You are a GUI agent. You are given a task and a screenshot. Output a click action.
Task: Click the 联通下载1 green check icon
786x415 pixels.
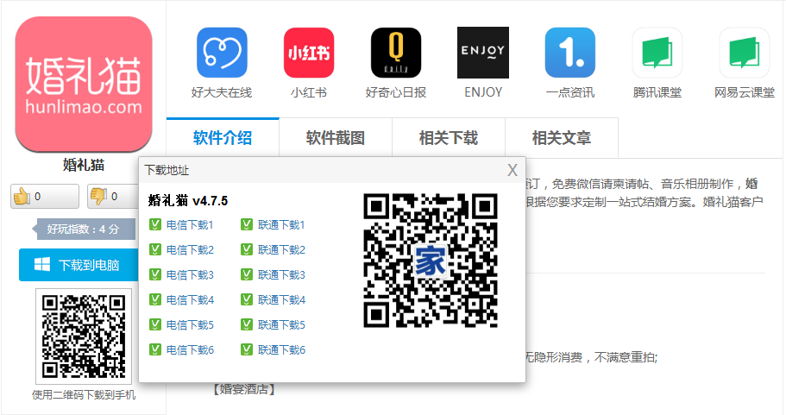(246, 224)
